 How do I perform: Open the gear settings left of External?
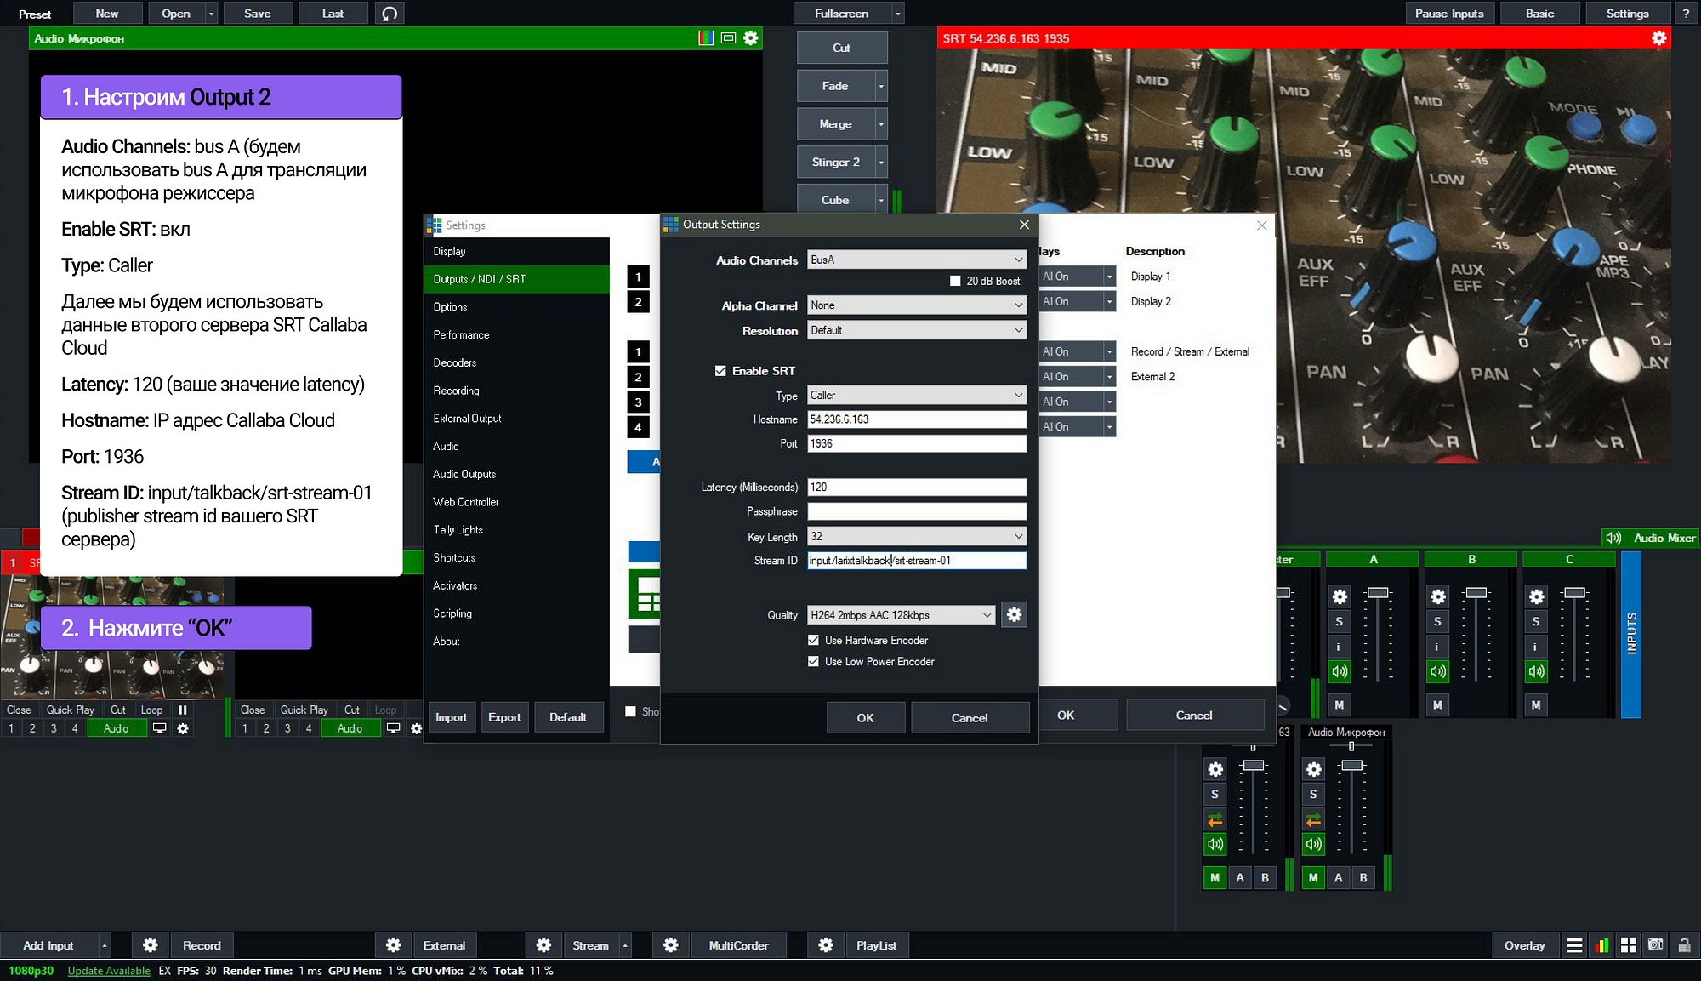pos(393,945)
